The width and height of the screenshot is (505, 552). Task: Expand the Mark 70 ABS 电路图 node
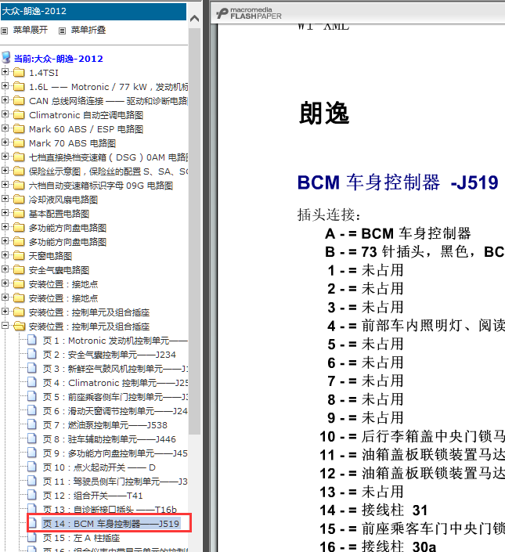(x=5, y=143)
